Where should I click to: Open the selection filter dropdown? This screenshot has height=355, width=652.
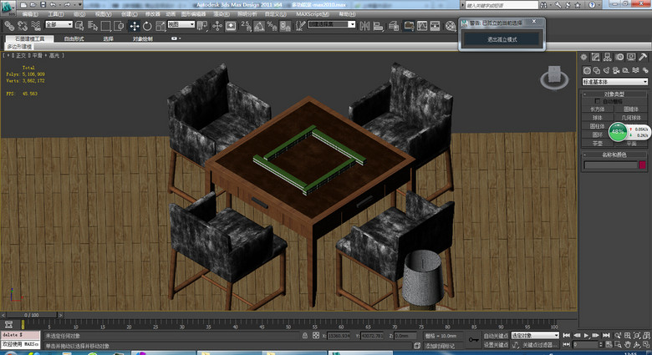click(x=59, y=24)
